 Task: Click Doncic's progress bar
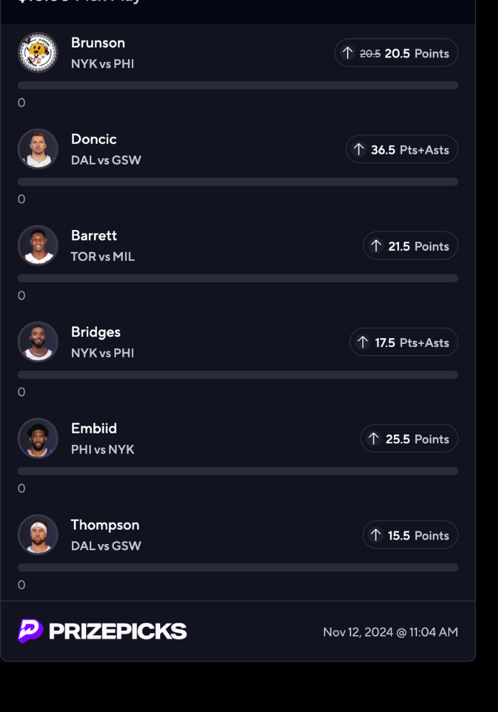pos(238,182)
